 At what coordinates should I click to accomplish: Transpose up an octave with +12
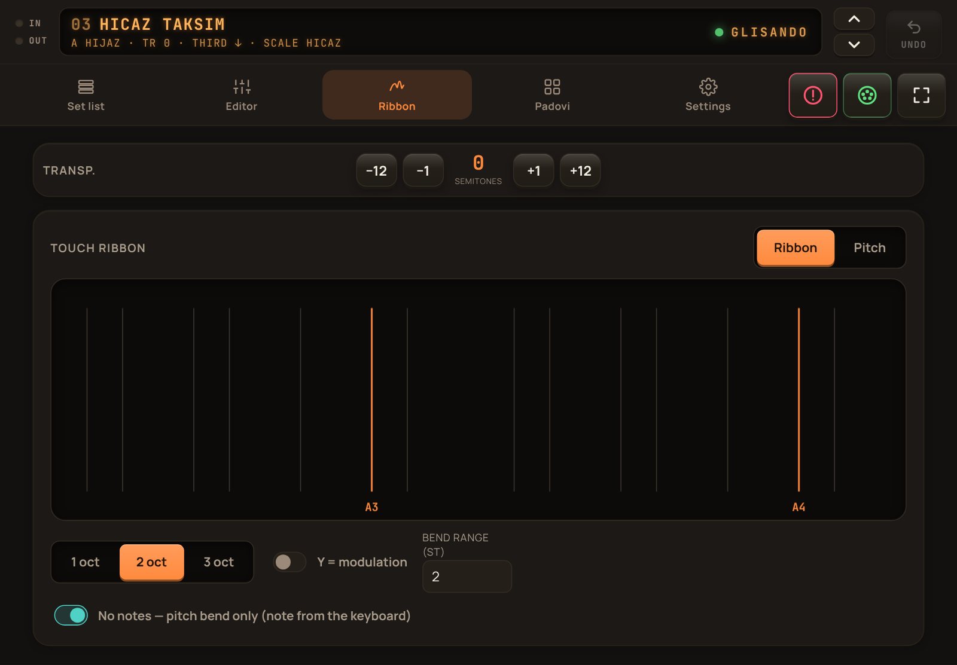[580, 170]
